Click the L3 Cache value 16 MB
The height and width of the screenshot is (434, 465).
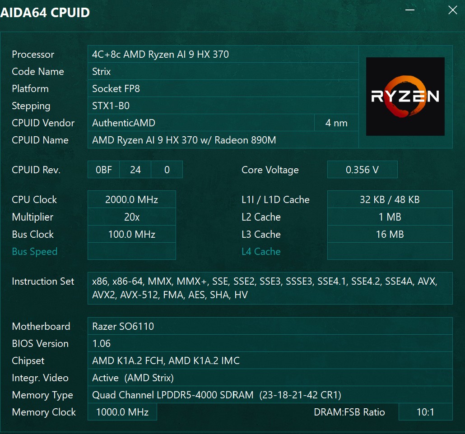tap(390, 234)
